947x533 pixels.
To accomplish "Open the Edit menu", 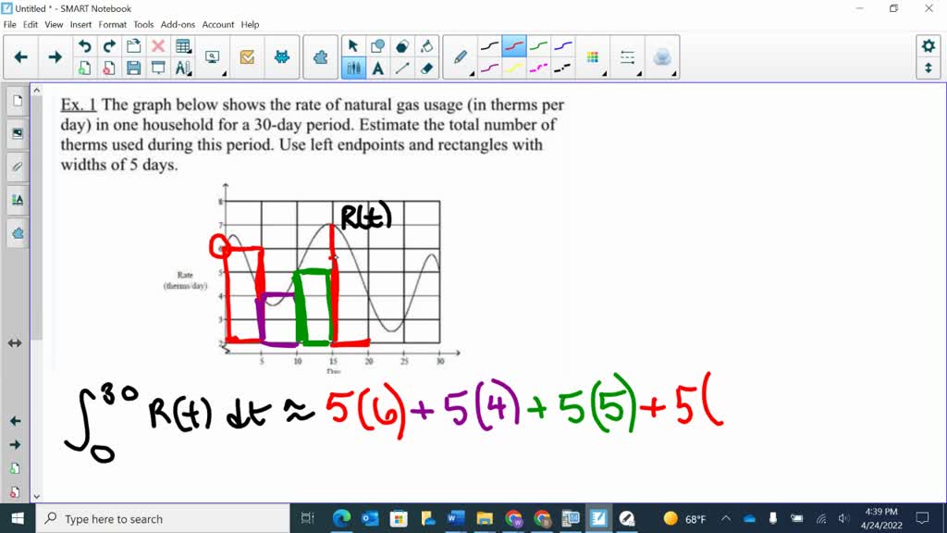I will tap(31, 25).
